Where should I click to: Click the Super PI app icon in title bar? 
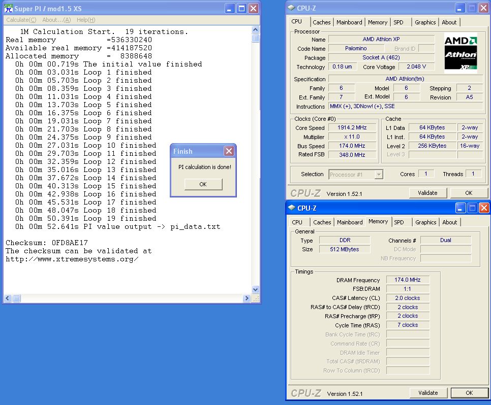coord(8,9)
